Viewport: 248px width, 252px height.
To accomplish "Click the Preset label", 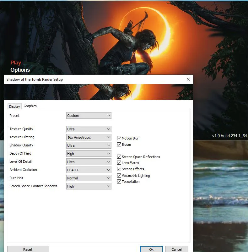I will [x=14, y=116].
